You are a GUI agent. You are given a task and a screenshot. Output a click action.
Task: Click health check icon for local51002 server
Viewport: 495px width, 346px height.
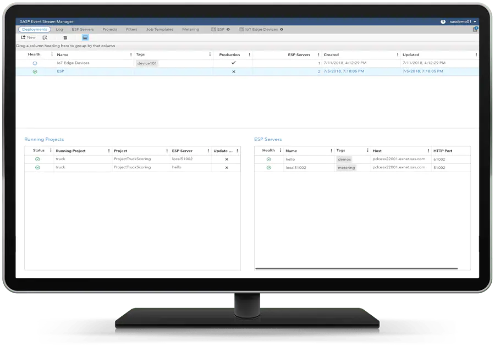click(268, 168)
